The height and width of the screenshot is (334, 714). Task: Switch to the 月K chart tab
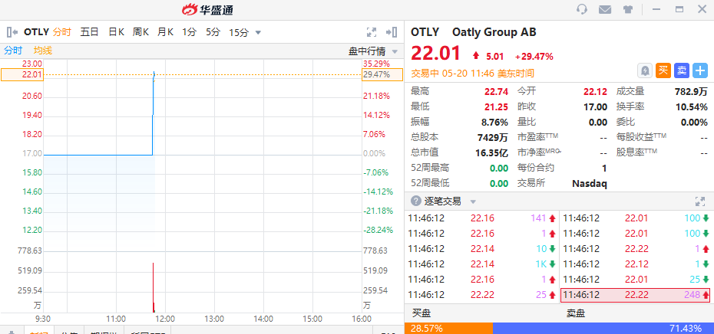[165, 32]
